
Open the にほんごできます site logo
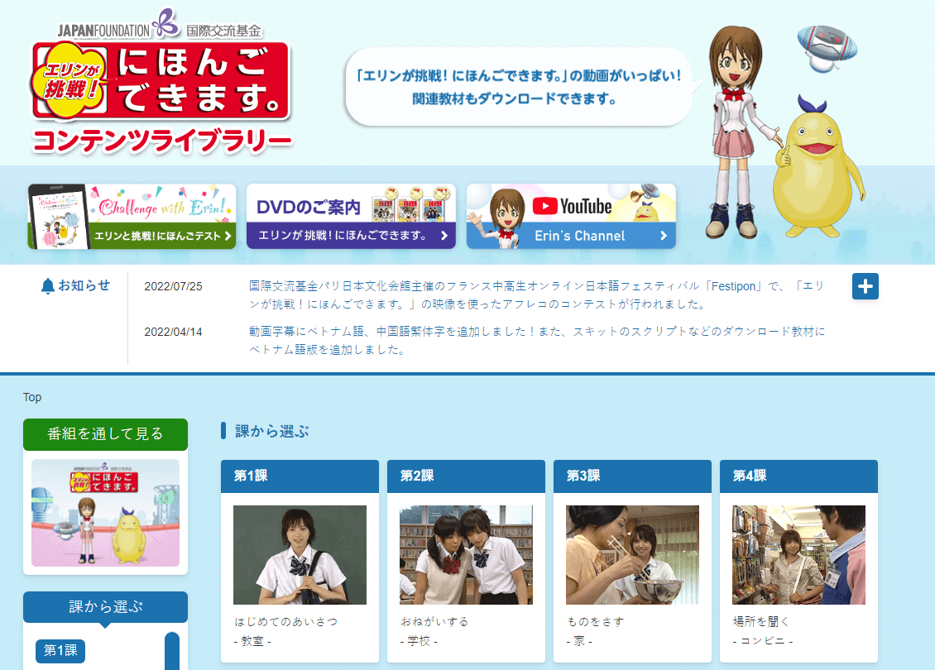tap(161, 80)
